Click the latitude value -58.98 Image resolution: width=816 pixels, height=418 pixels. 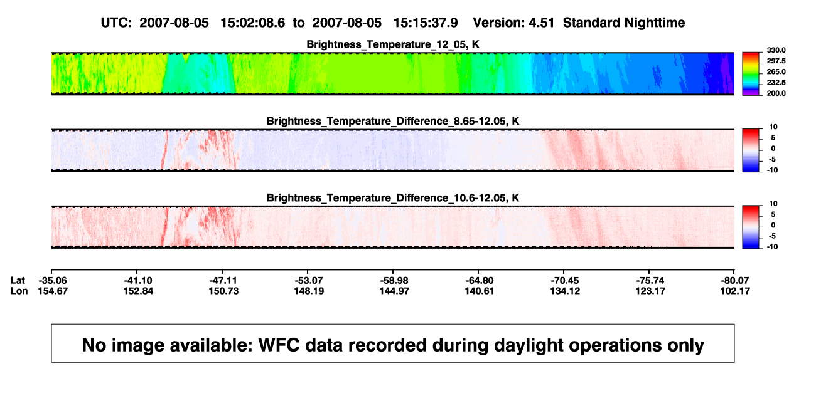[394, 280]
